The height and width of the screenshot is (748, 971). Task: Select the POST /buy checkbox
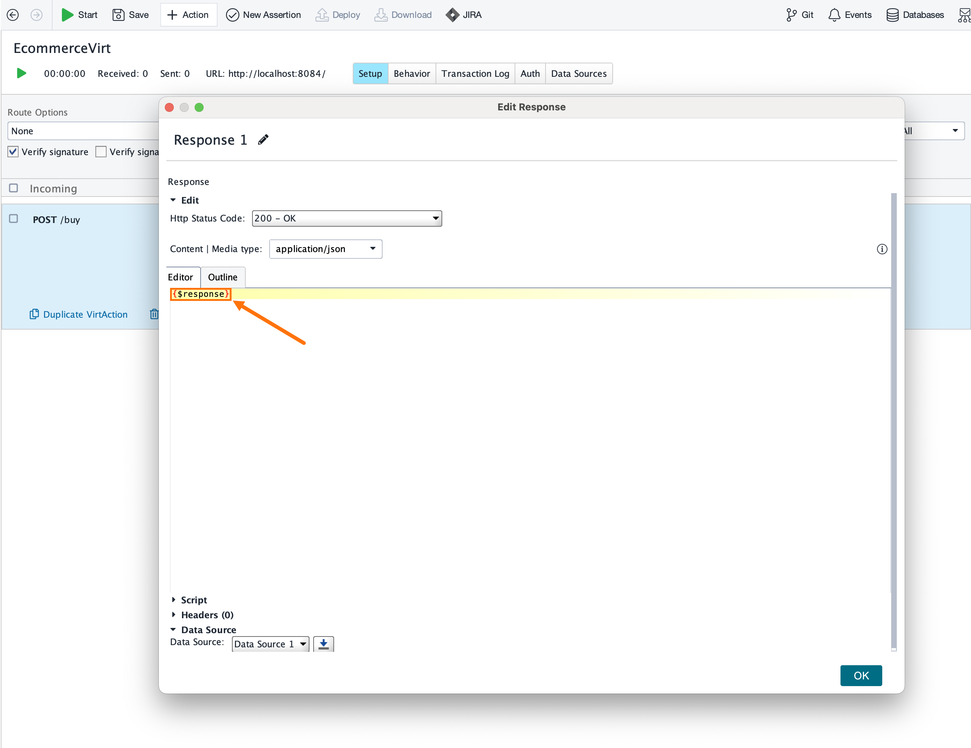(x=13, y=219)
